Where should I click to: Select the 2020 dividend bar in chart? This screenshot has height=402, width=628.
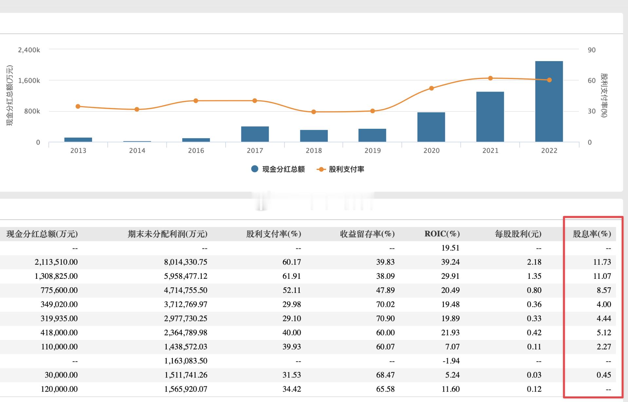point(431,127)
